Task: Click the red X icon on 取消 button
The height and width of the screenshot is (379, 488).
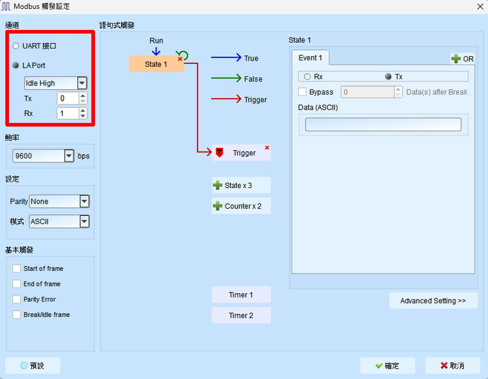Action: pos(444,365)
